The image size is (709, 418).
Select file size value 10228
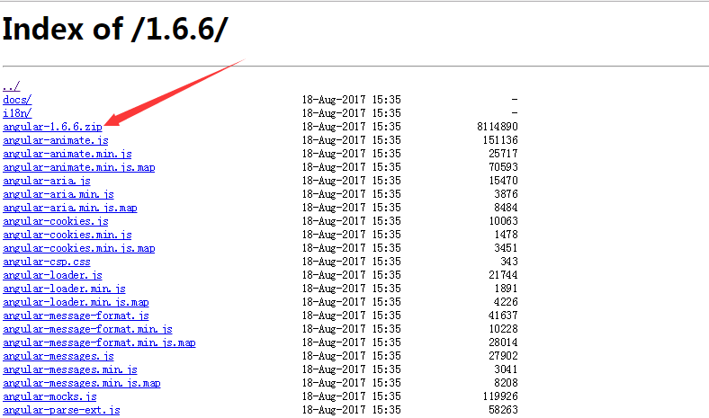(x=503, y=329)
